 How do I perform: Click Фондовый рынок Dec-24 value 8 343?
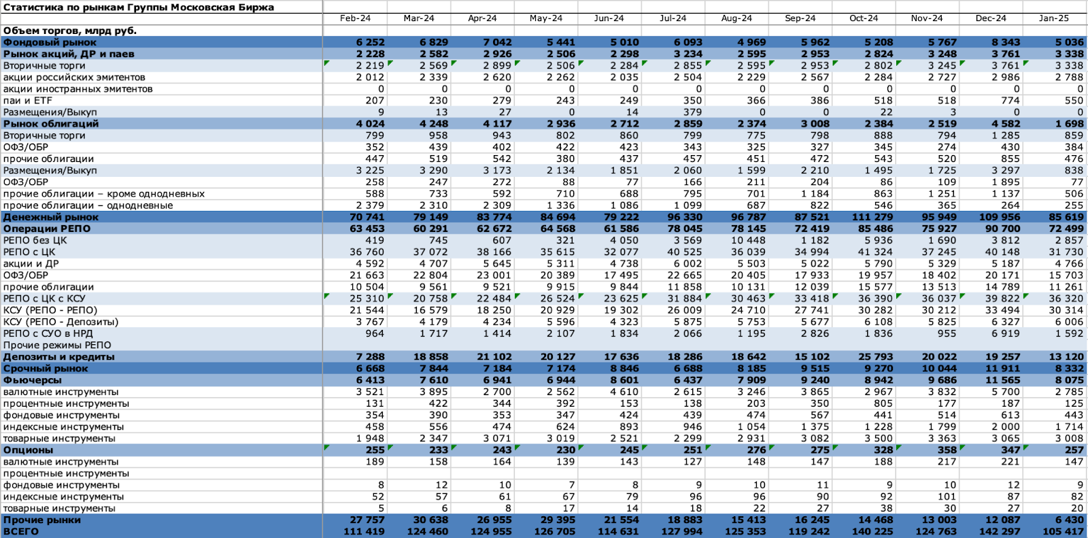click(x=1005, y=42)
